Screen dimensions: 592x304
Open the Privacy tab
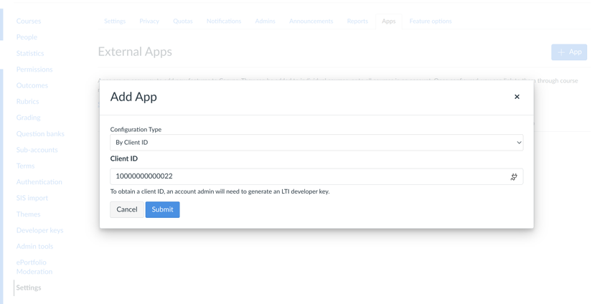click(149, 21)
